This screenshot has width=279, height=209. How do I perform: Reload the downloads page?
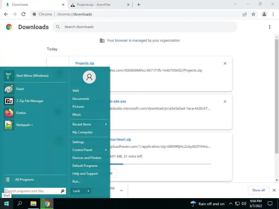point(23,14)
